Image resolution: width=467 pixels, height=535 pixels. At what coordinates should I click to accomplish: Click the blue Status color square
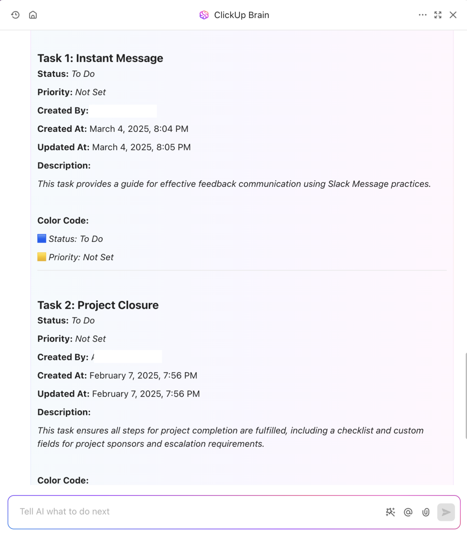pyautogui.click(x=42, y=238)
